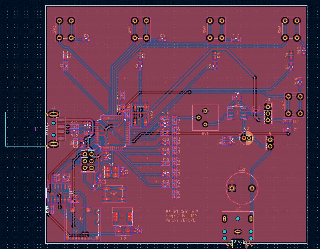Select the SW3 push button footprint

[65, 29]
